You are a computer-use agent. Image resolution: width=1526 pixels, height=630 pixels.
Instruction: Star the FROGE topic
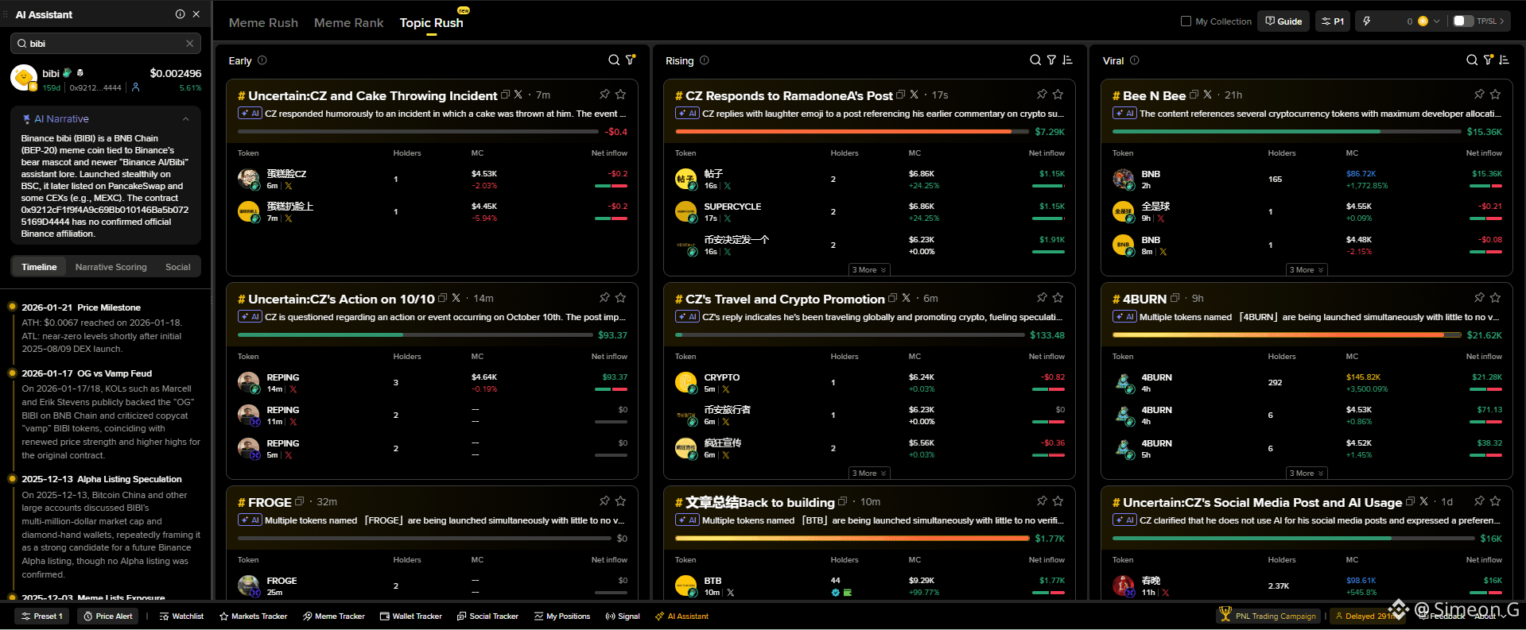pyautogui.click(x=620, y=501)
